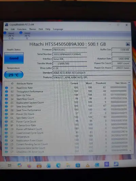The width and height of the screenshot is (136, 181).
Task: Click the Read Error Rate status dot
Action: 6,88
